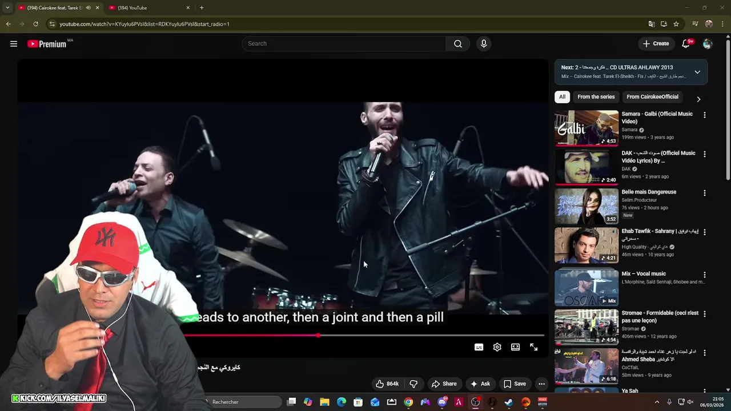This screenshot has height=411, width=731.
Task: Like the video showing 864k
Action: pos(387,384)
